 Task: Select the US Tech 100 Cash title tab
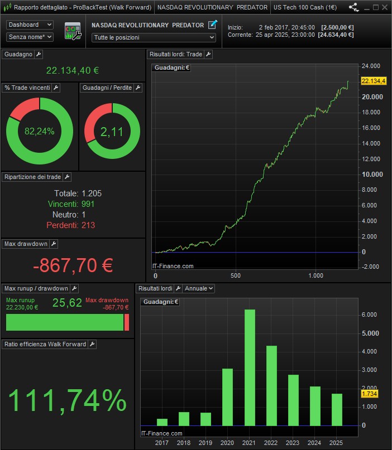tap(305, 7)
